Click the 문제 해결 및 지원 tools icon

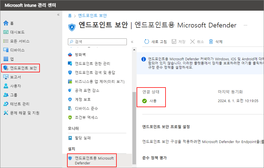pyautogui.click(x=6, y=113)
